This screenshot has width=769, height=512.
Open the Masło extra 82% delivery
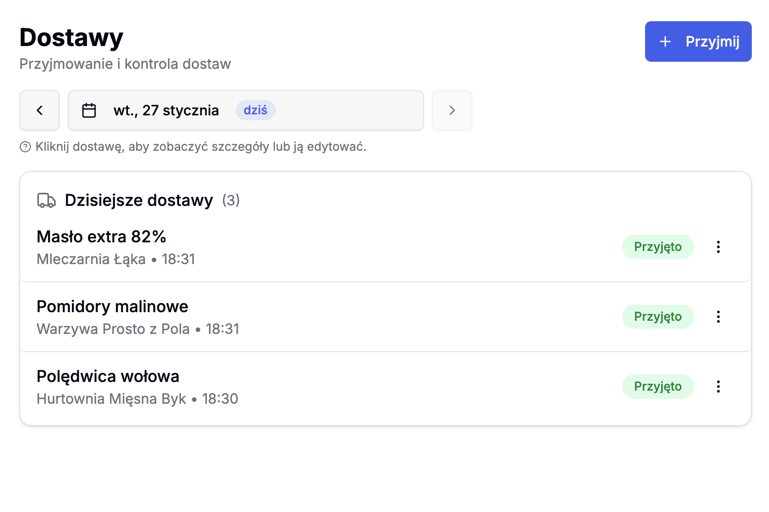pyautogui.click(x=101, y=237)
